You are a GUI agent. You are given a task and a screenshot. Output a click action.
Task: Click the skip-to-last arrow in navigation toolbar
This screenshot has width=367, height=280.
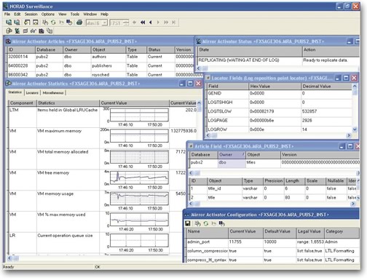tap(173, 23)
